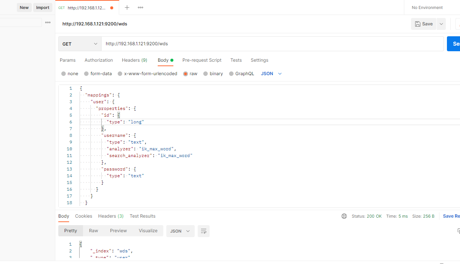Open the JSON body format dropdown

point(271,74)
